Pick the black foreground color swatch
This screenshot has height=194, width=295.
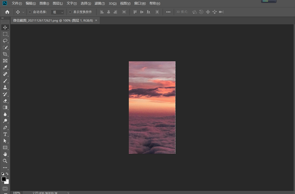click(3, 179)
